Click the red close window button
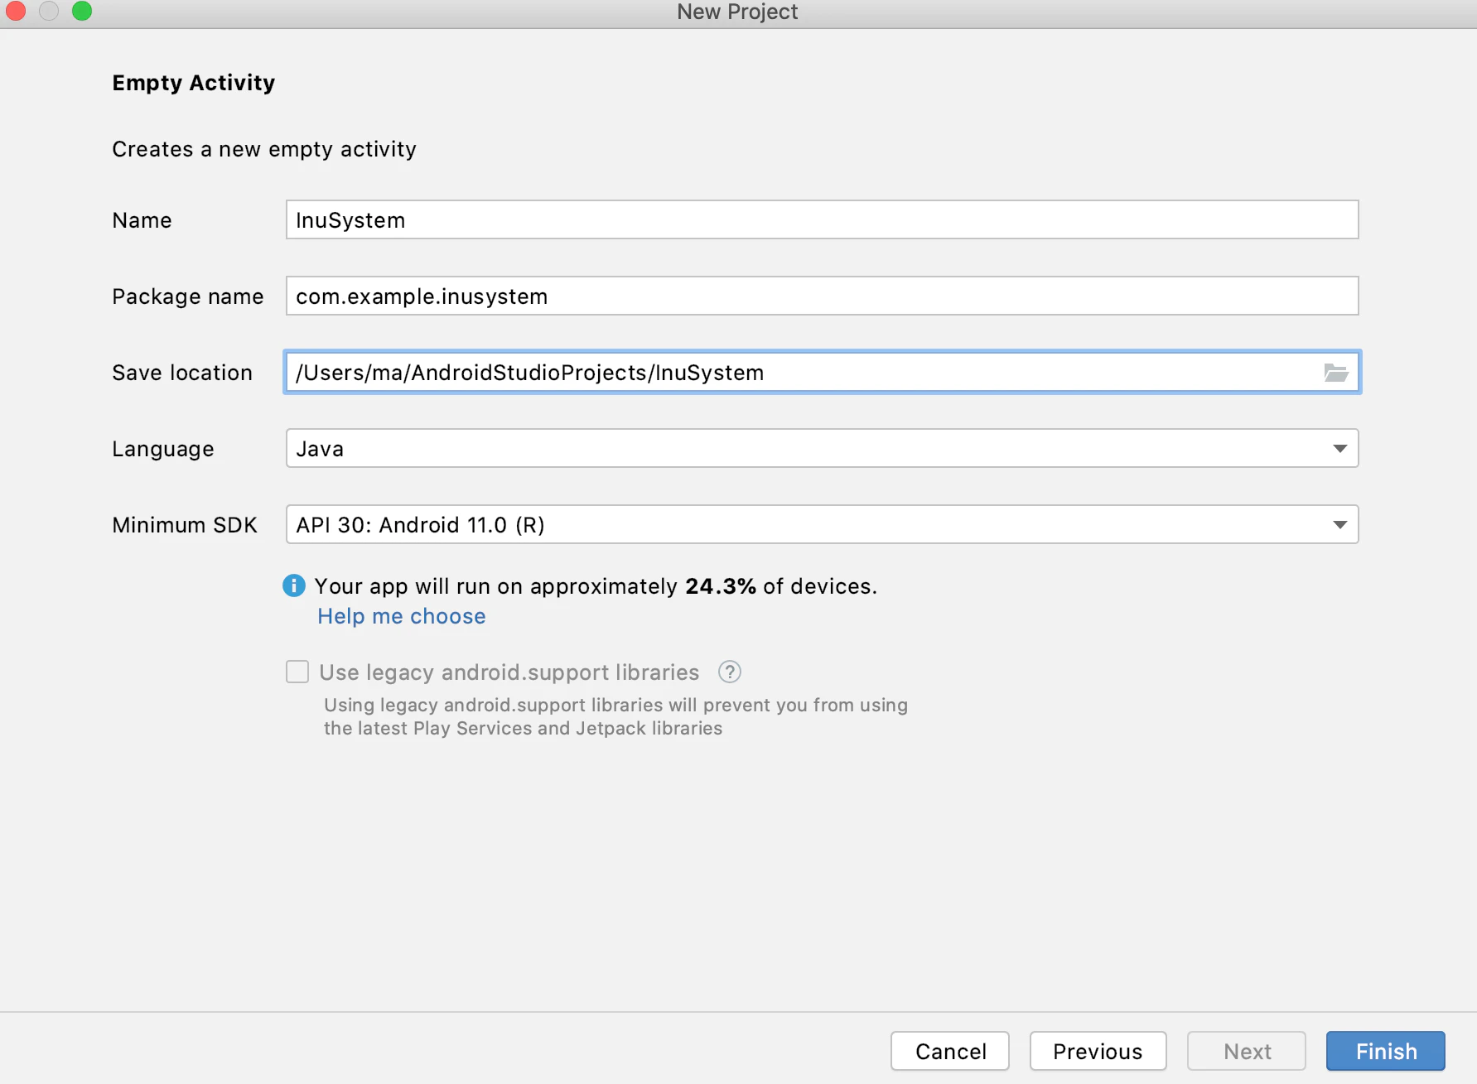 tap(16, 11)
